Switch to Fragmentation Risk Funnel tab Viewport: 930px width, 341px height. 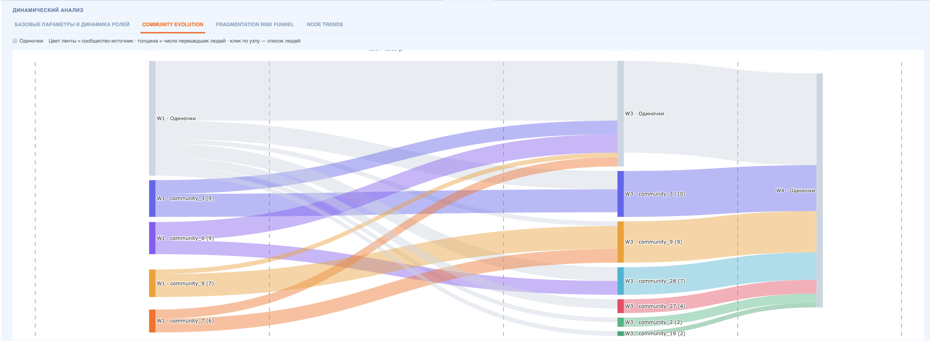[x=255, y=25]
